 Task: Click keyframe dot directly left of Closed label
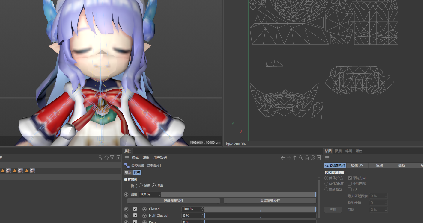[144, 209]
